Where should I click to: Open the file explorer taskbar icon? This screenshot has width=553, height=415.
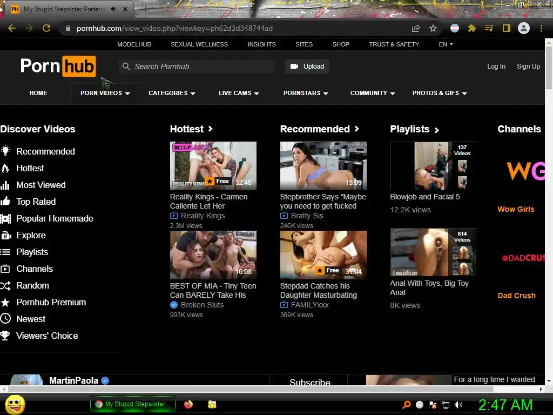pos(212,404)
